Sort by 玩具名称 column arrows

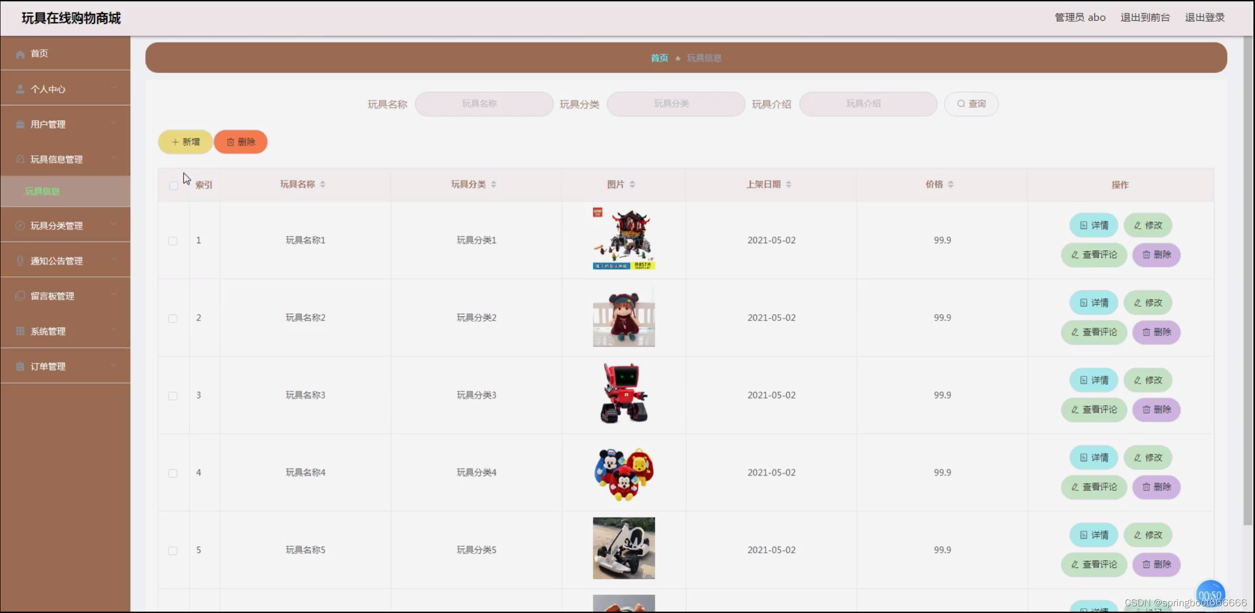[323, 184]
